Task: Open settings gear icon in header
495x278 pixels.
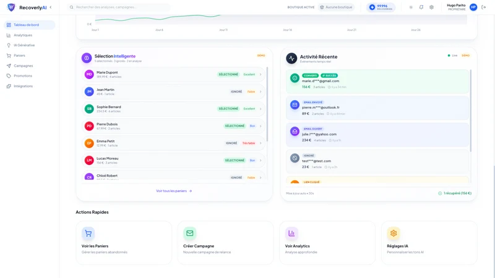Action: pyautogui.click(x=431, y=7)
